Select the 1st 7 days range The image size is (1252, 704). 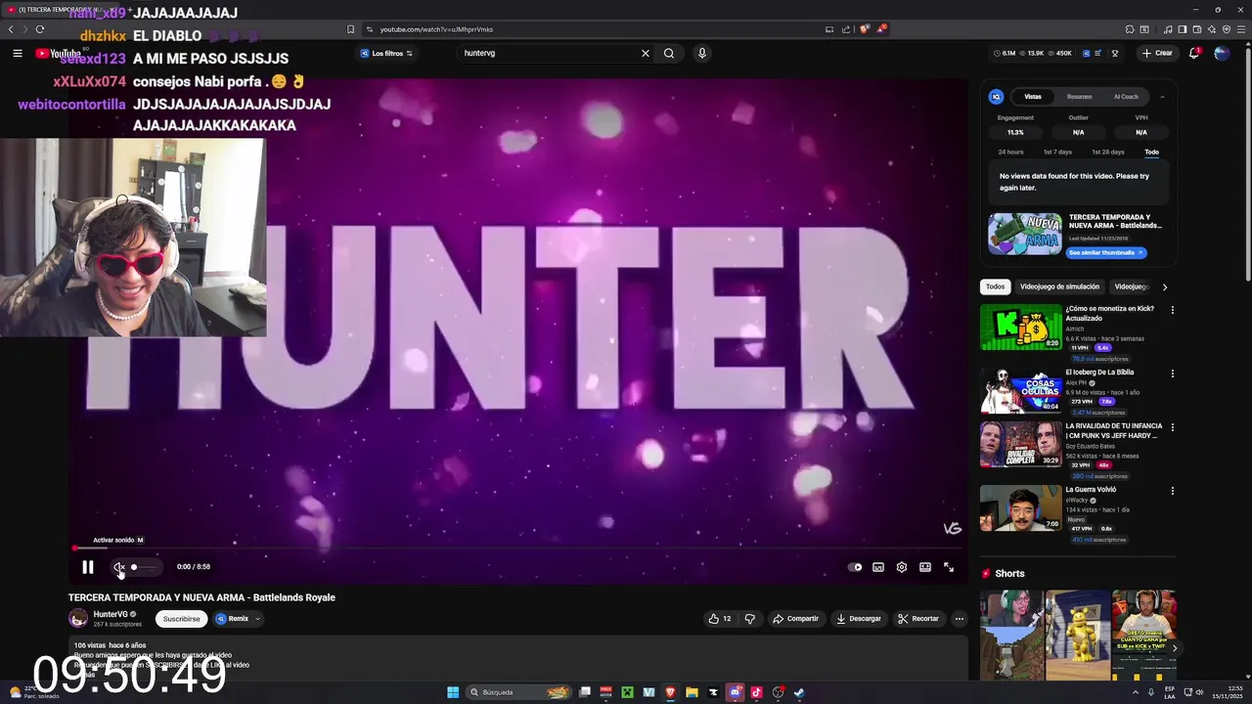[1057, 153]
